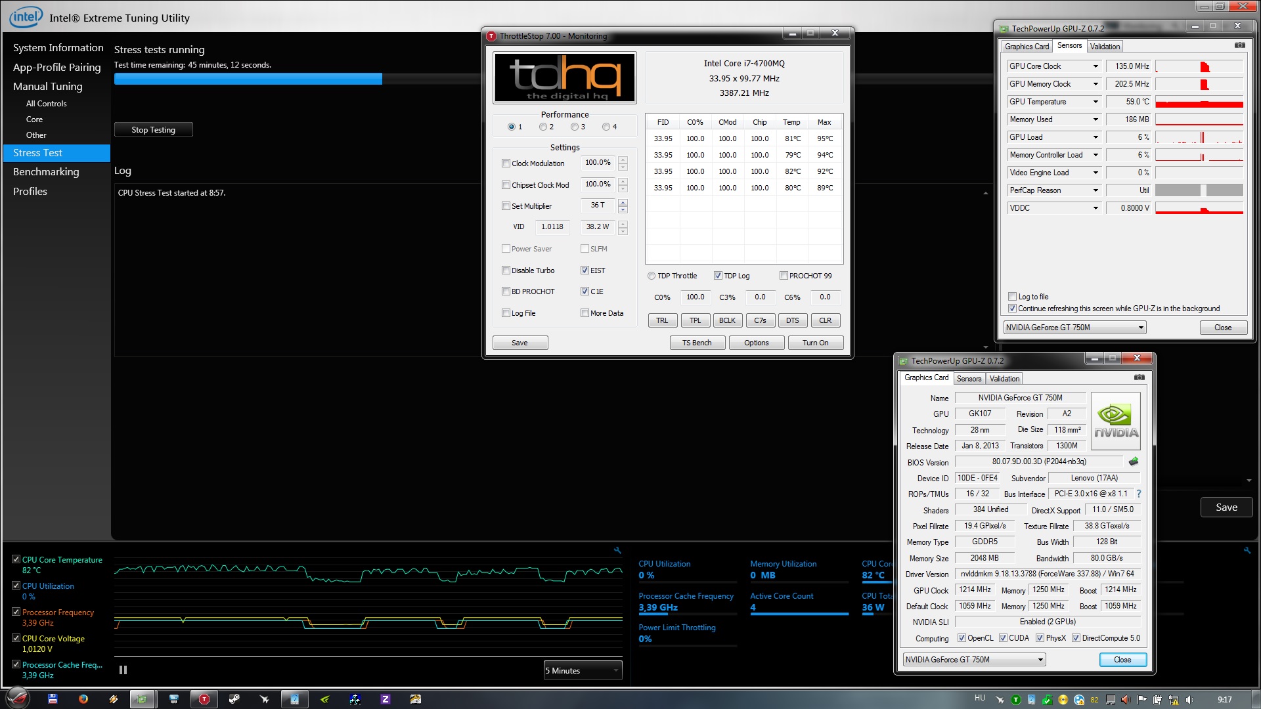
Task: Open GPU selector in Graphics Card window
Action: 974,660
